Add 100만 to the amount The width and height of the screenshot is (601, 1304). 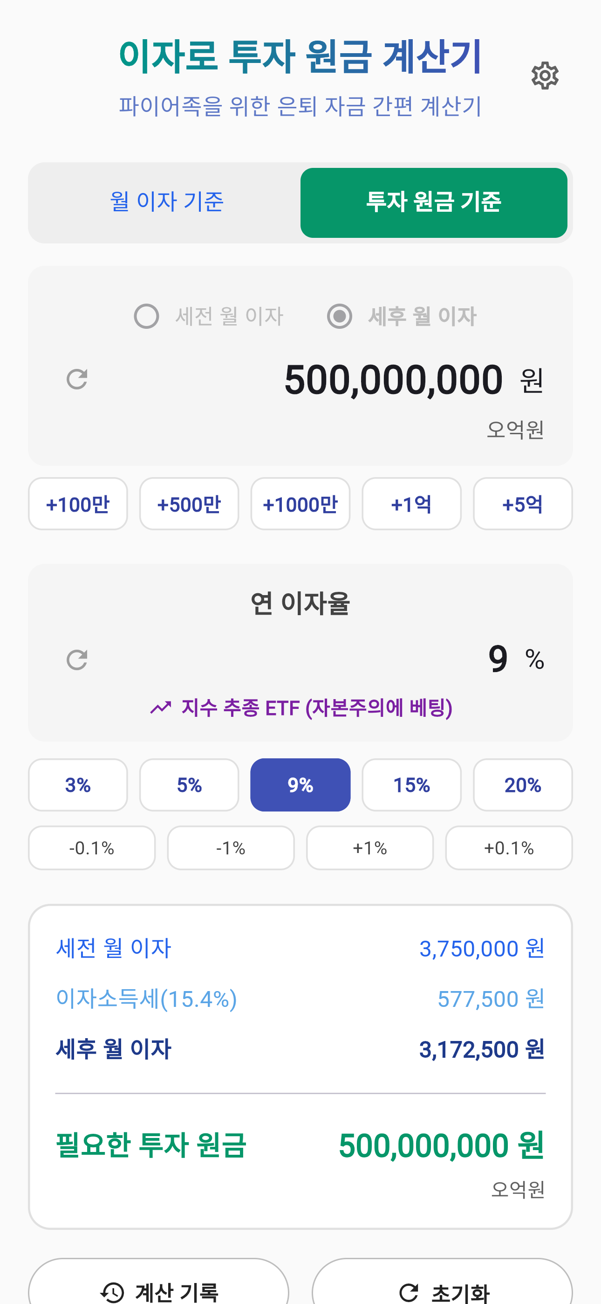click(x=78, y=504)
